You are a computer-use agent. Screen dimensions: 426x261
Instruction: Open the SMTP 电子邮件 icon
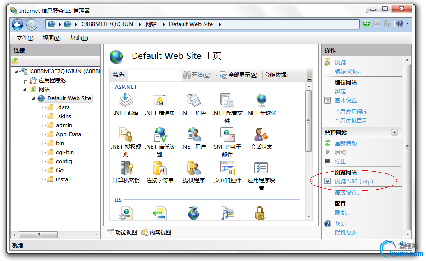tap(227, 135)
